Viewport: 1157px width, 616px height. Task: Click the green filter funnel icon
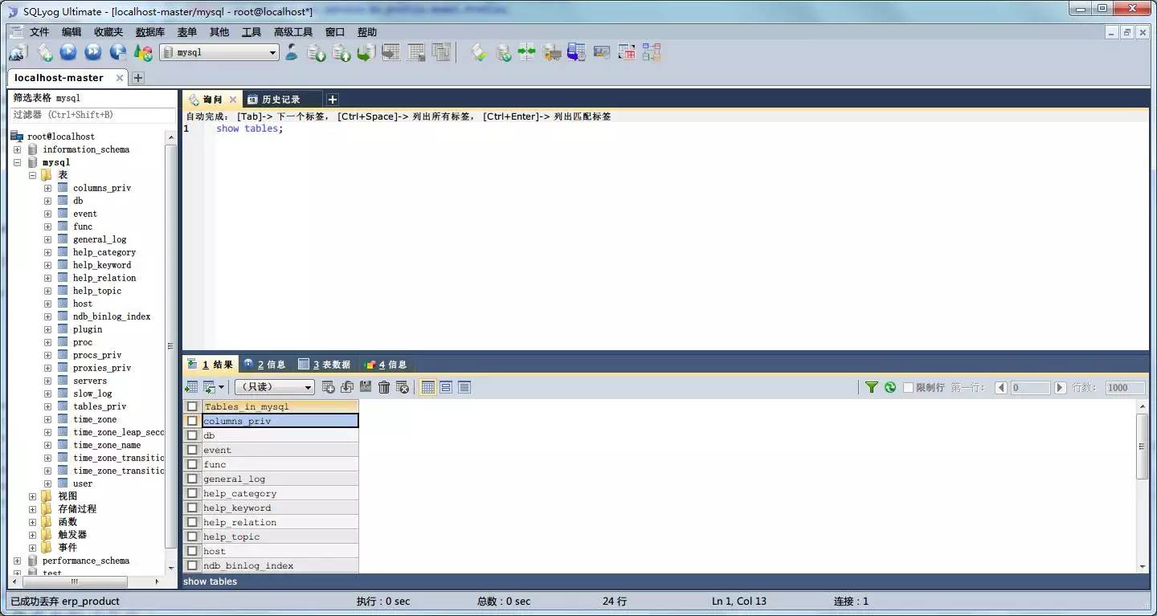[871, 387]
